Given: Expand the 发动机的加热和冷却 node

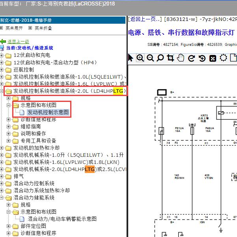Looking at the screenshot, I should pyautogui.click(x=1, y=148).
